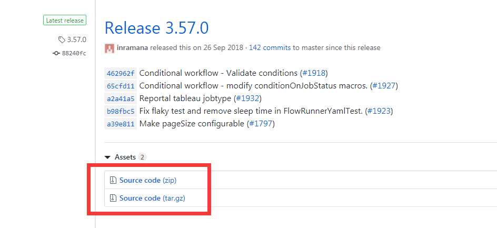Click the commit icon beside 88240fc
Viewport: 497px width, 228px height.
click(56, 53)
